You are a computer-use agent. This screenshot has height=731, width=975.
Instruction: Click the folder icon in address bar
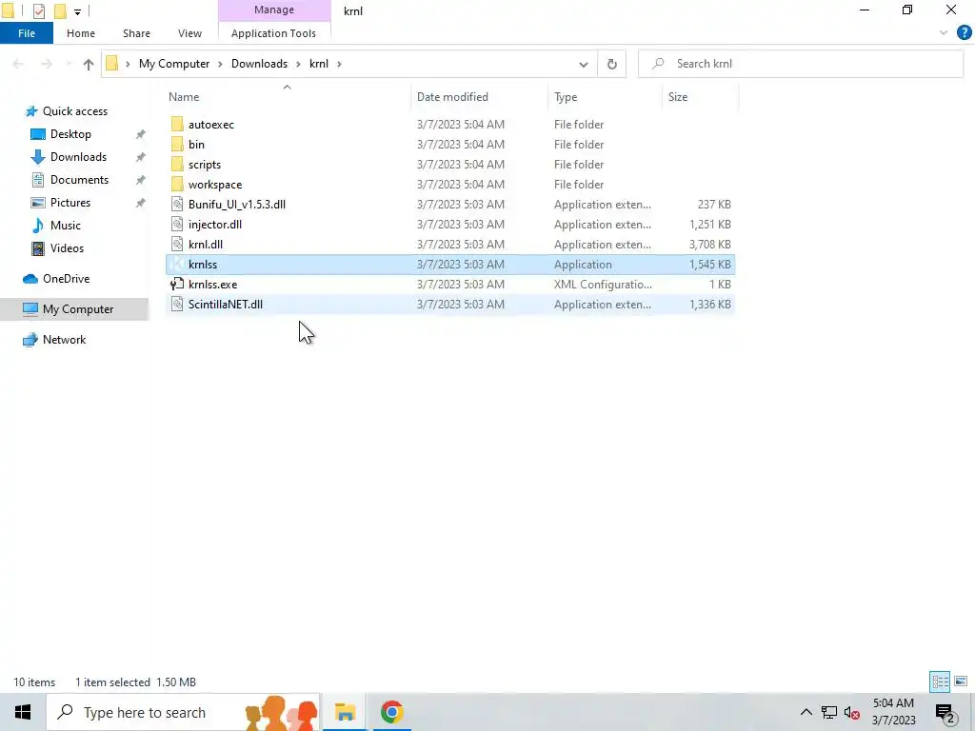(x=112, y=64)
